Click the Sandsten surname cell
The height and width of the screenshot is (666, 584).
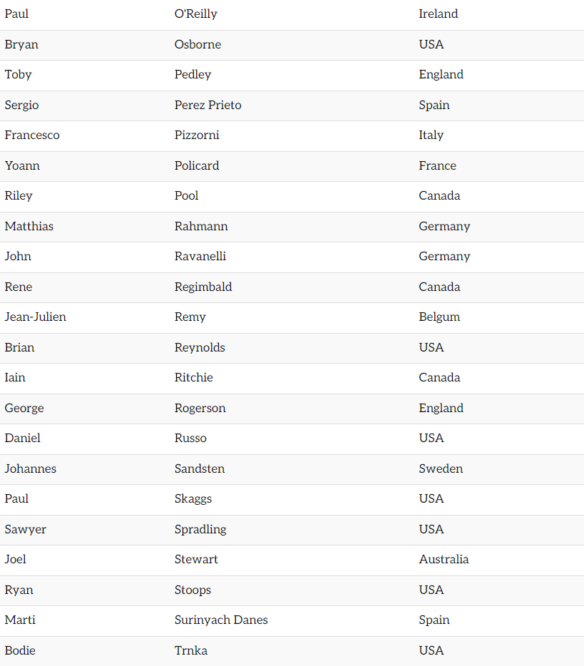[200, 468]
